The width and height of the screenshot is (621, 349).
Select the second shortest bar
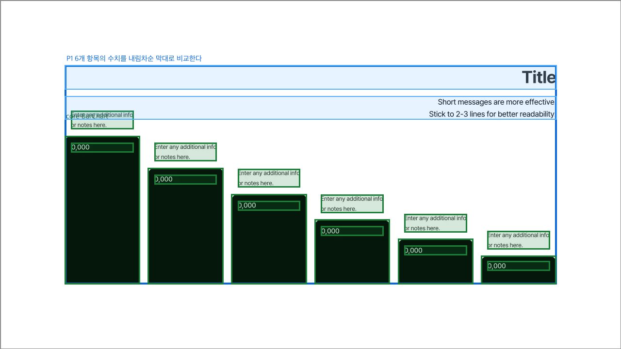(x=436, y=261)
